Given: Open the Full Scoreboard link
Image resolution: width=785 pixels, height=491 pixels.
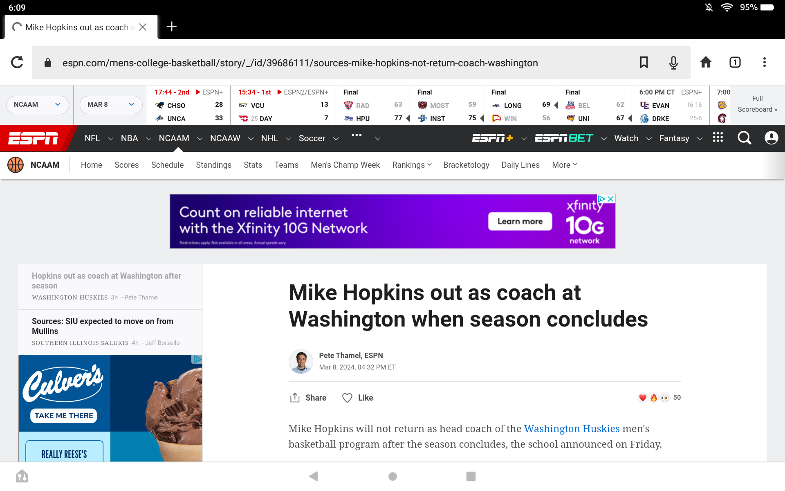Looking at the screenshot, I should (757, 104).
